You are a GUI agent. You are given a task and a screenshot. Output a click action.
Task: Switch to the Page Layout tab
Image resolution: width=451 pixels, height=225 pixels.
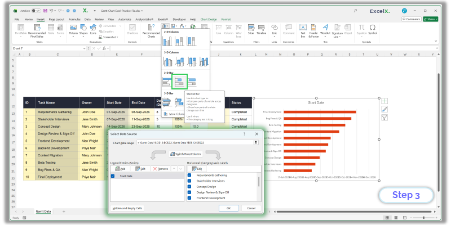pyautogui.click(x=56, y=20)
